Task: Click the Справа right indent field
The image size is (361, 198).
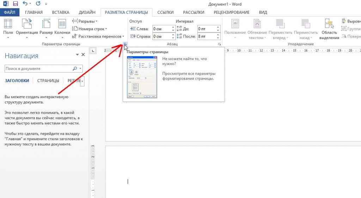Action: pos(161,37)
